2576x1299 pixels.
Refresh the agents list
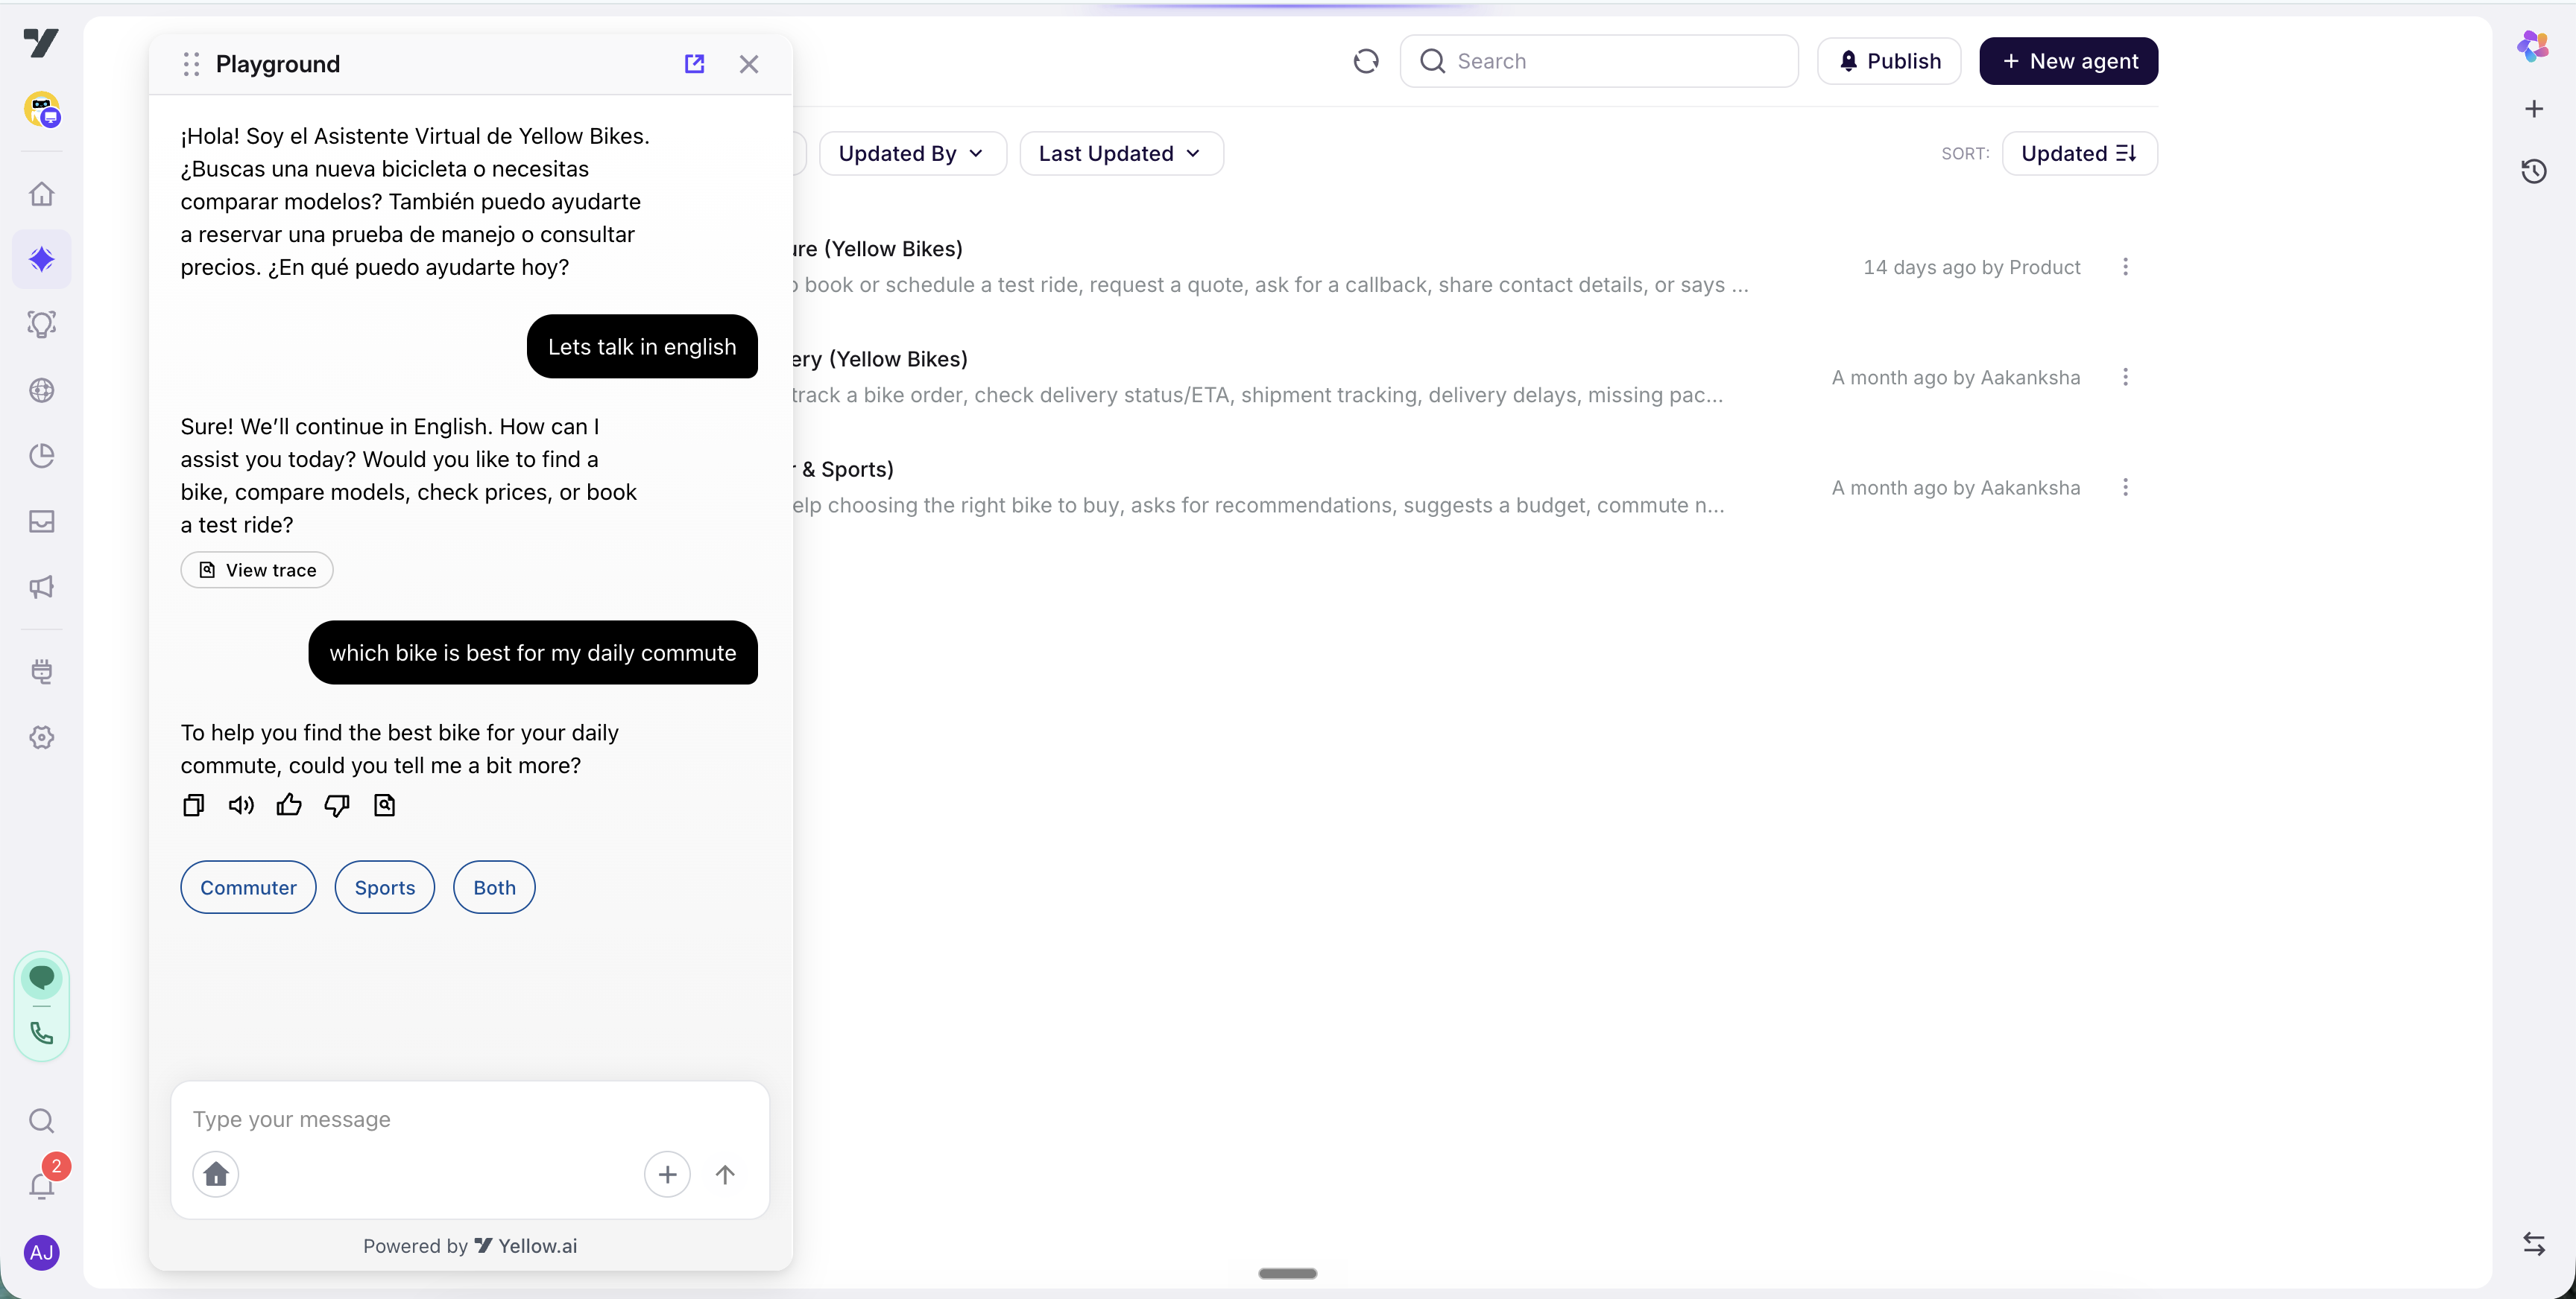click(x=1366, y=62)
